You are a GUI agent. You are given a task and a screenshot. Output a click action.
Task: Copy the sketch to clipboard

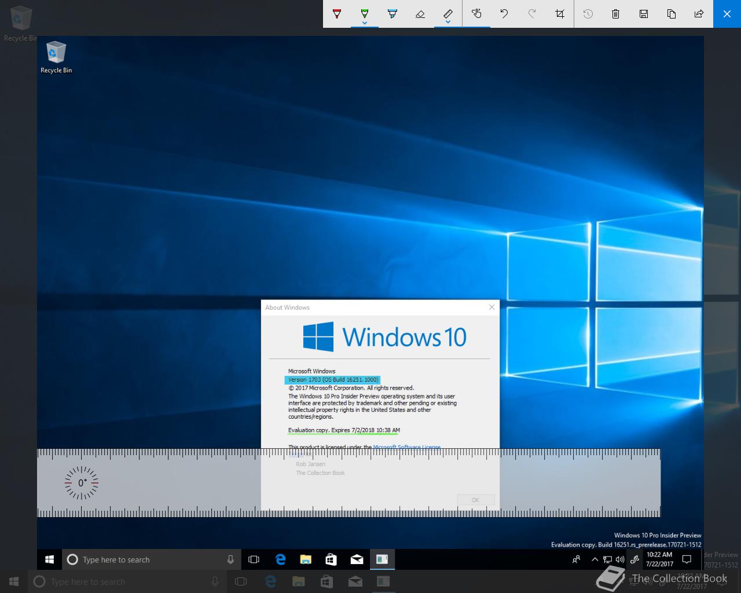(x=672, y=14)
